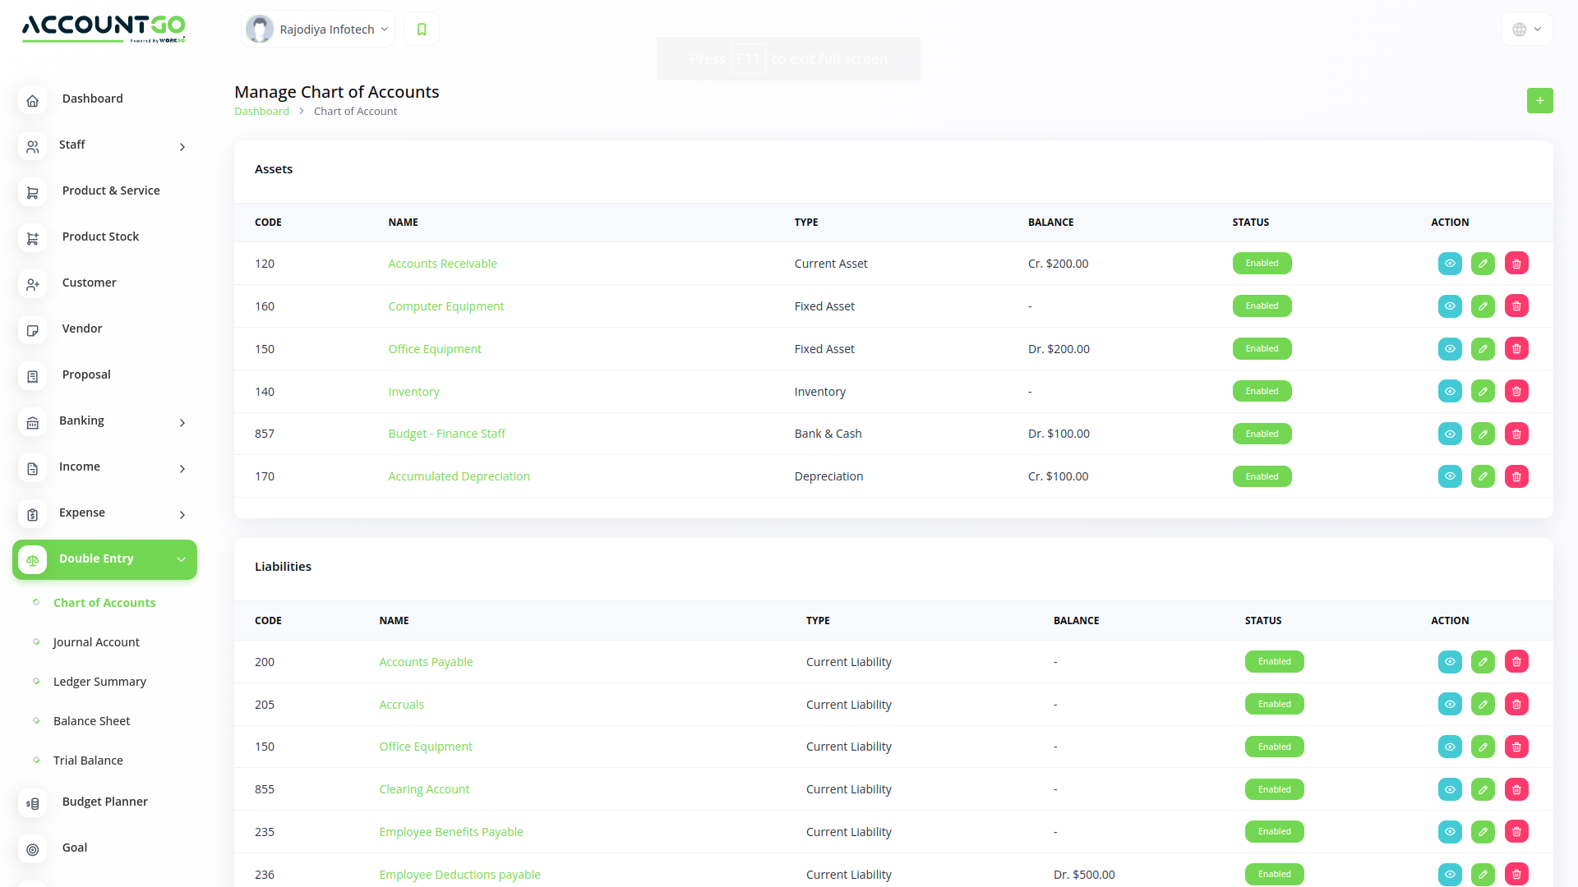Click the green plus add account button
Viewport: 1578px width, 887px height.
coord(1539,100)
